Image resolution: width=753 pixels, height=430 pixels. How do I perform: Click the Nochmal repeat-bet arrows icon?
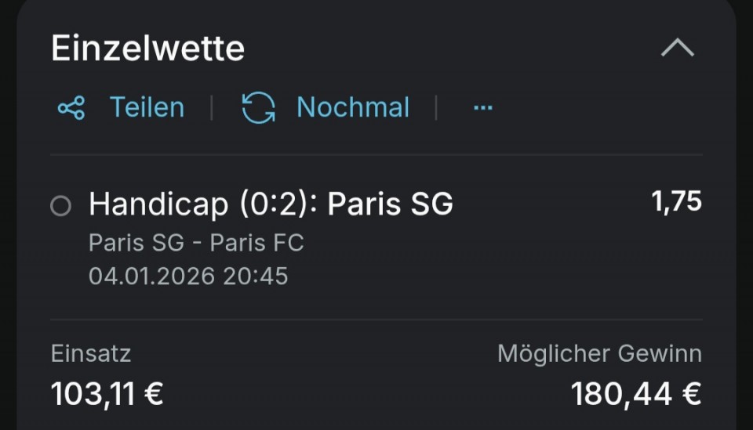pos(258,107)
